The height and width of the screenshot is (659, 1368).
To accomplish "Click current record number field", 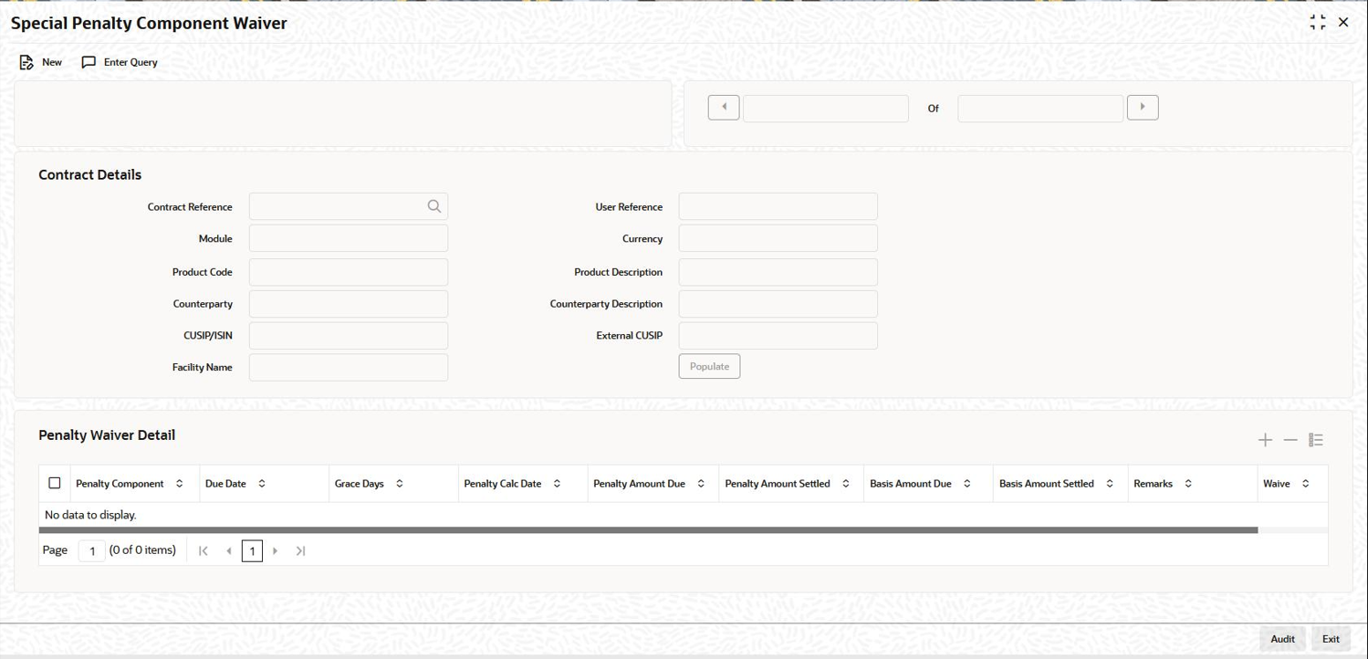I will 826,108.
